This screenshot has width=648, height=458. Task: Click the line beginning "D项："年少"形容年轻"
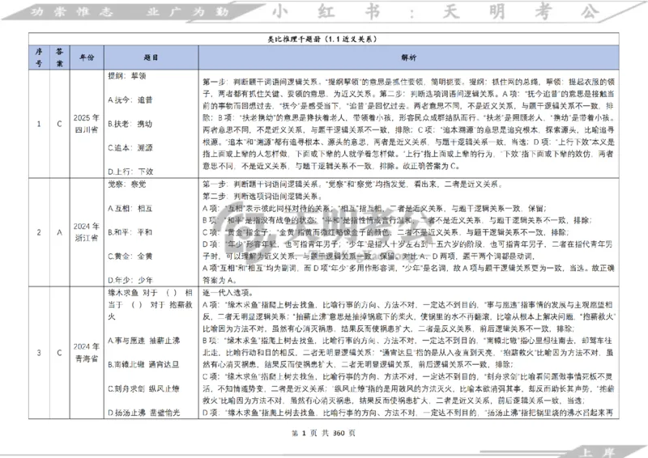click(407, 250)
